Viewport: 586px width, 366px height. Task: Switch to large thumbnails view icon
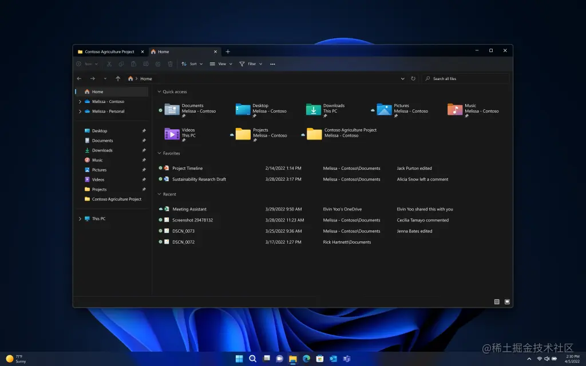(507, 302)
